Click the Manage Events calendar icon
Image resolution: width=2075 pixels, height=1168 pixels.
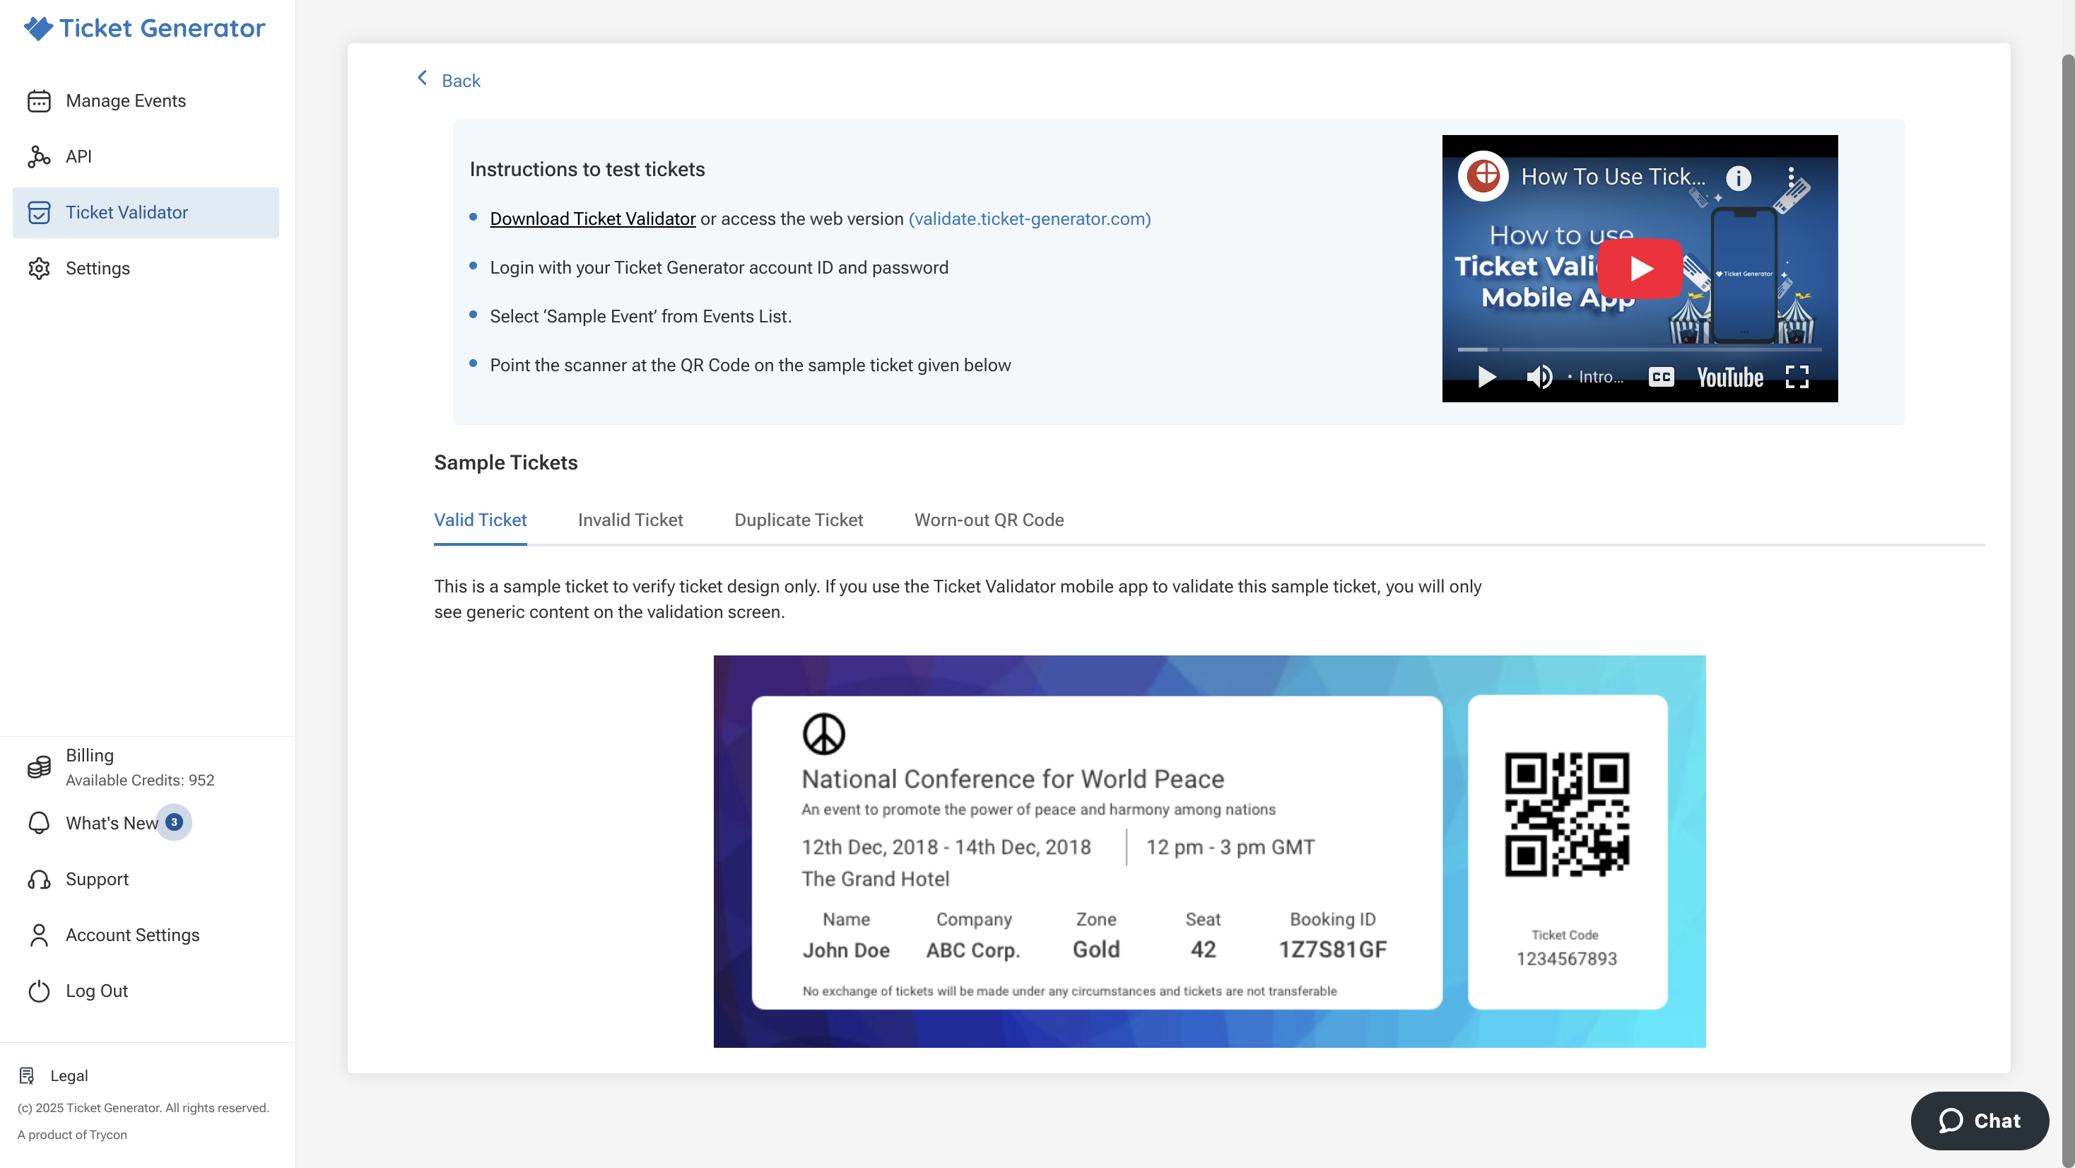coord(39,101)
